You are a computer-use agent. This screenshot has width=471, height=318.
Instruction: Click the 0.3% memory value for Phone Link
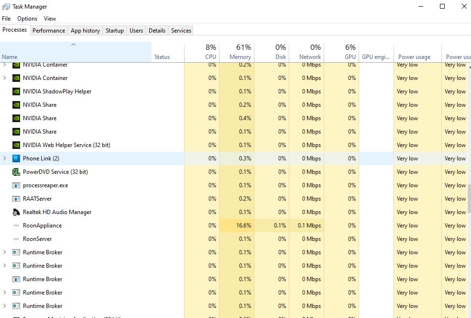click(x=245, y=159)
